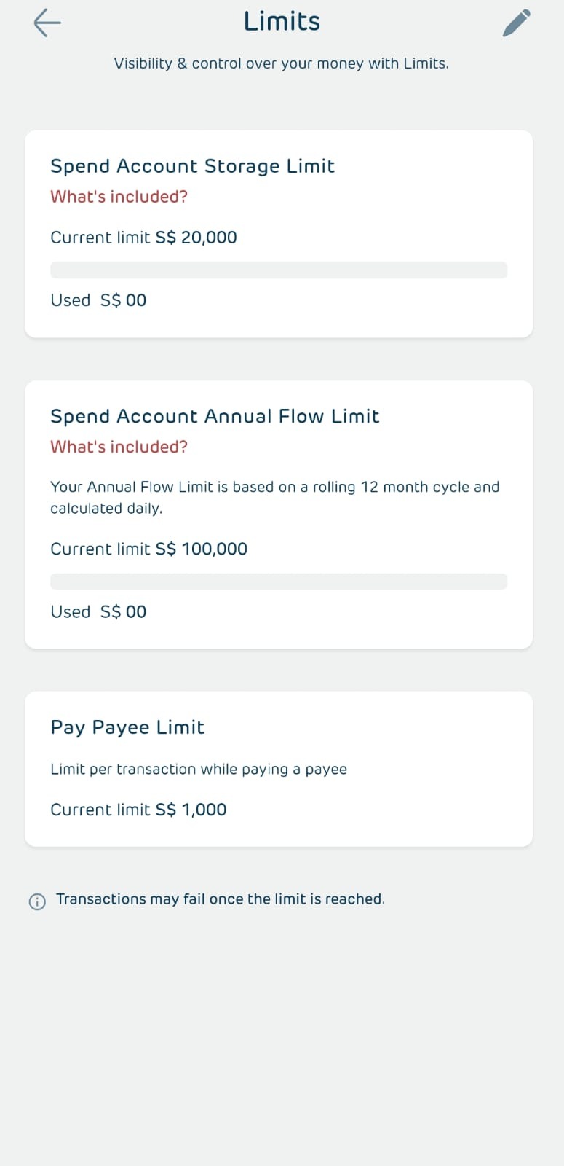The image size is (564, 1166).
Task: Click Current limit S$ 100,000 text
Action: click(x=148, y=549)
